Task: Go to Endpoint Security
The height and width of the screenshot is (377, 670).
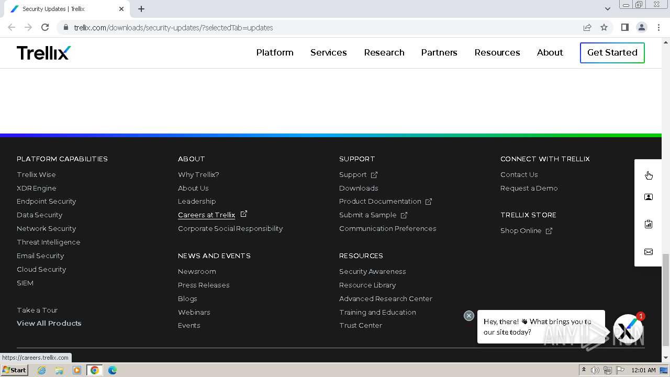Action: pos(47,201)
